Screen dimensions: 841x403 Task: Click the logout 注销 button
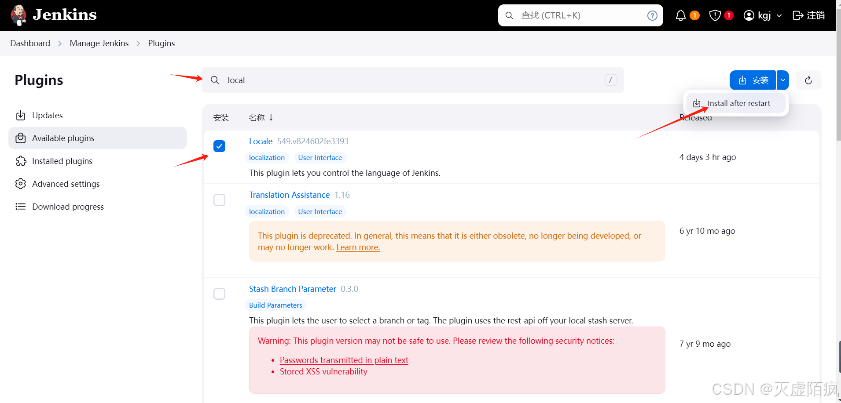point(808,15)
